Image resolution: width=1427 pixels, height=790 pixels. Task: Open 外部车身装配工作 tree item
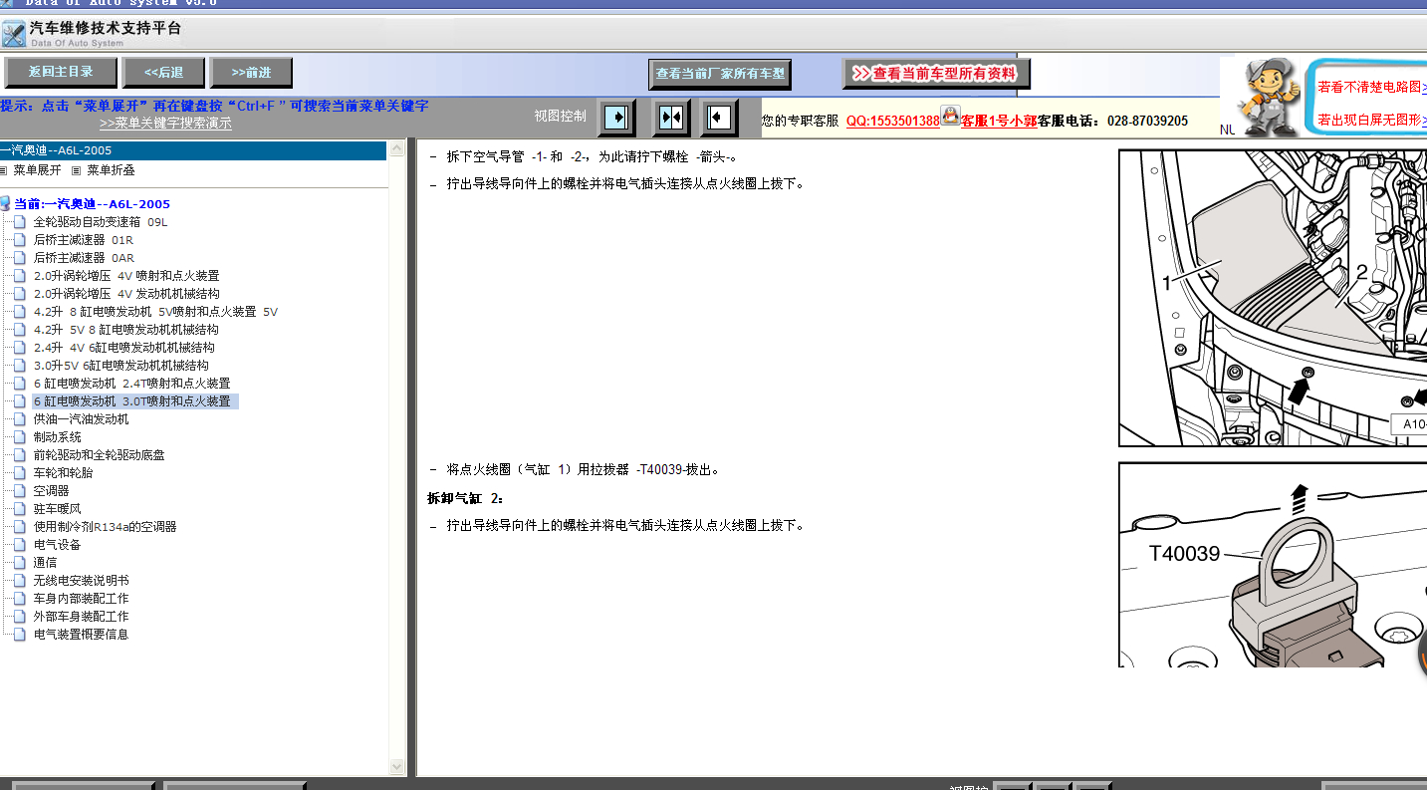[x=81, y=617]
